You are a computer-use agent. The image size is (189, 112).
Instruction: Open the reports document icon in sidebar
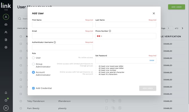coord(6,40)
